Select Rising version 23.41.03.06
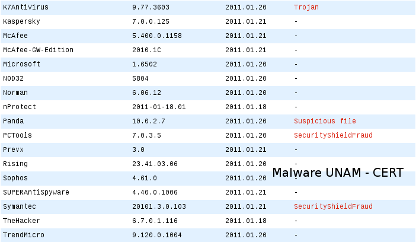The image size is (416, 242). [155, 164]
